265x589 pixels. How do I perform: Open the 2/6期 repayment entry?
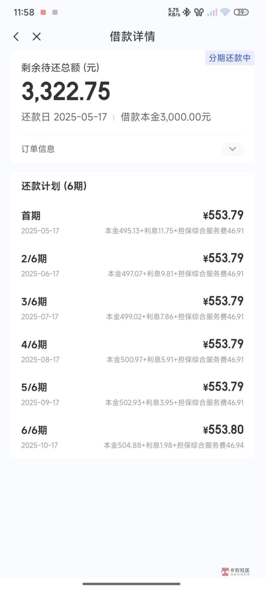[x=132, y=265]
